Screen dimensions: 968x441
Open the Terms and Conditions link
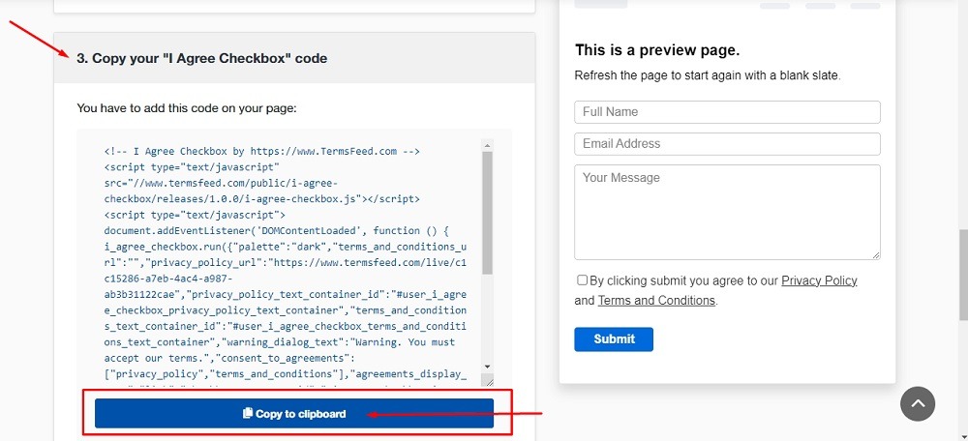click(x=656, y=301)
